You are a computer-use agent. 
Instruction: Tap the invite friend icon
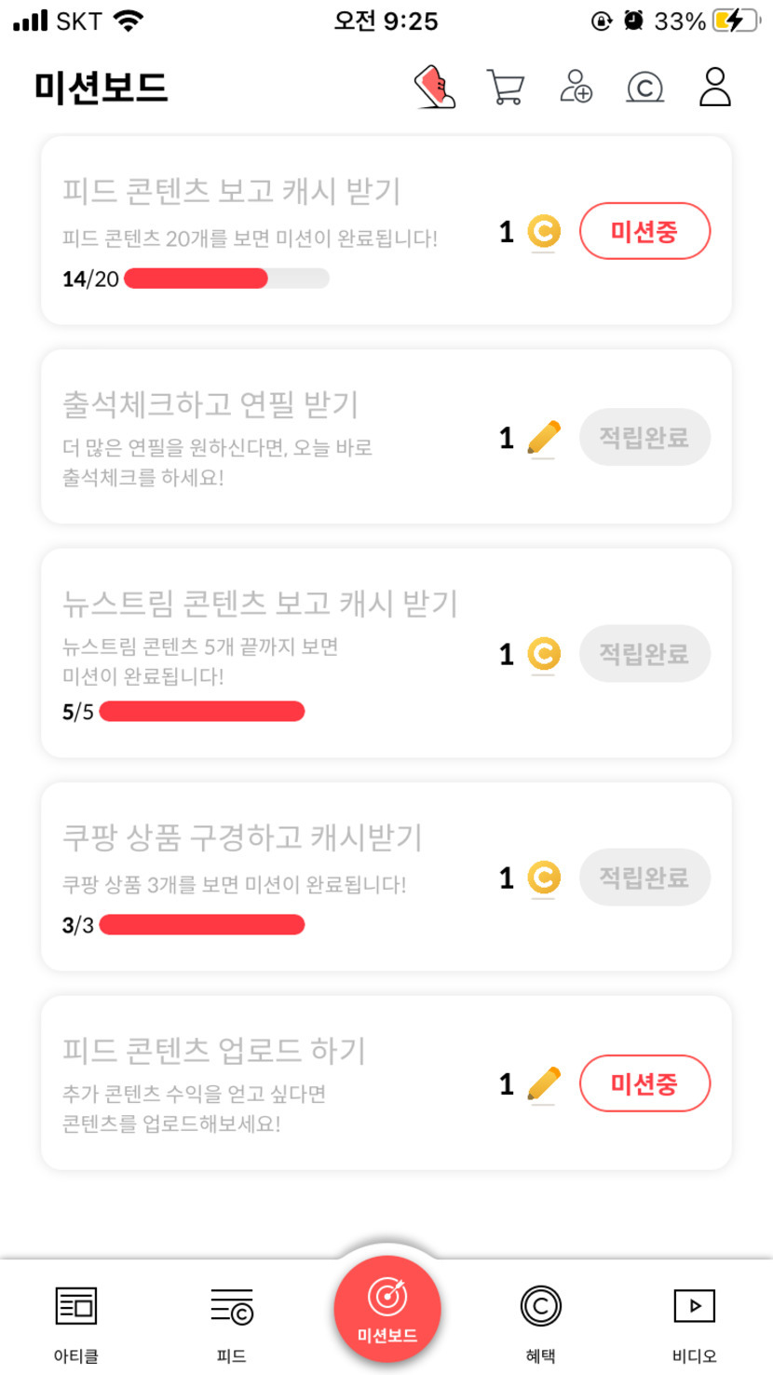click(576, 87)
